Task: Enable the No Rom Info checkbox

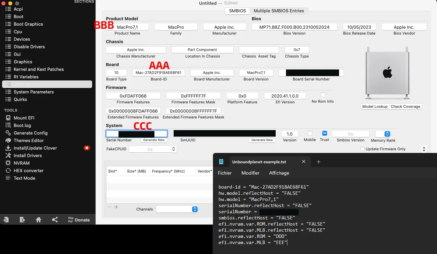Action: [x=323, y=95]
